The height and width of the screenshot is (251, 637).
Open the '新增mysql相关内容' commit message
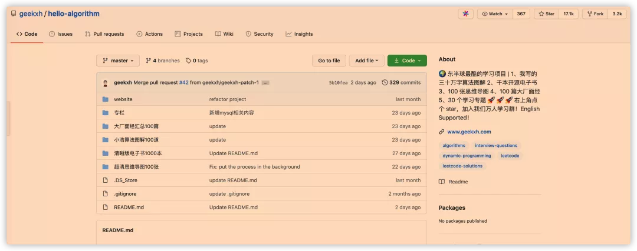[x=232, y=113]
